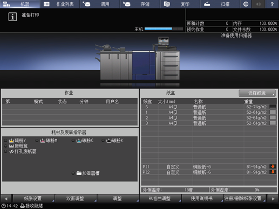
Task: Click the globe network icon
Action: (246, 4)
